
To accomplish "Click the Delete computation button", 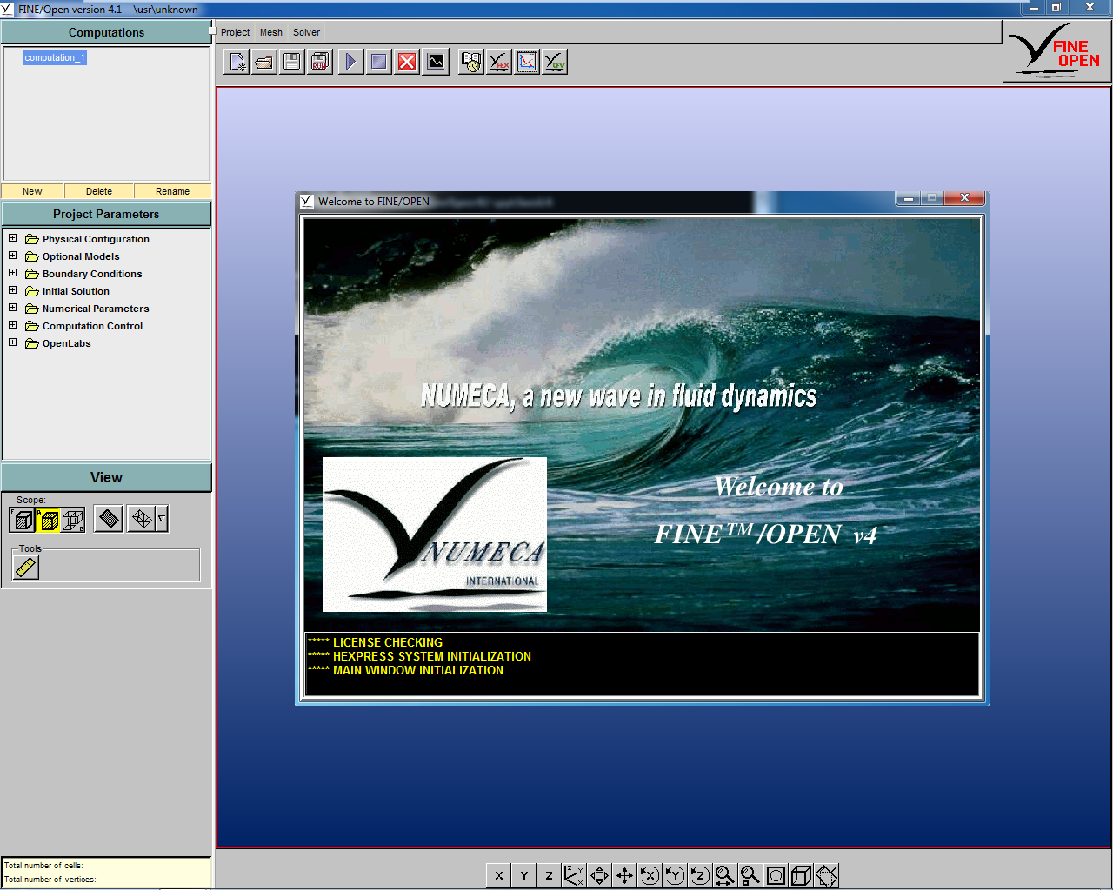I will pos(99,191).
